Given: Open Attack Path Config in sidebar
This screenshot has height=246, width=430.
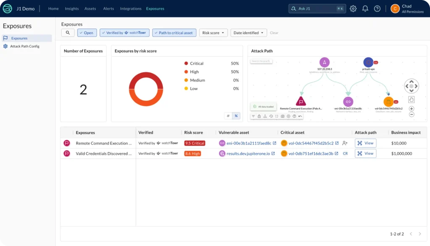Looking at the screenshot, I should (25, 46).
